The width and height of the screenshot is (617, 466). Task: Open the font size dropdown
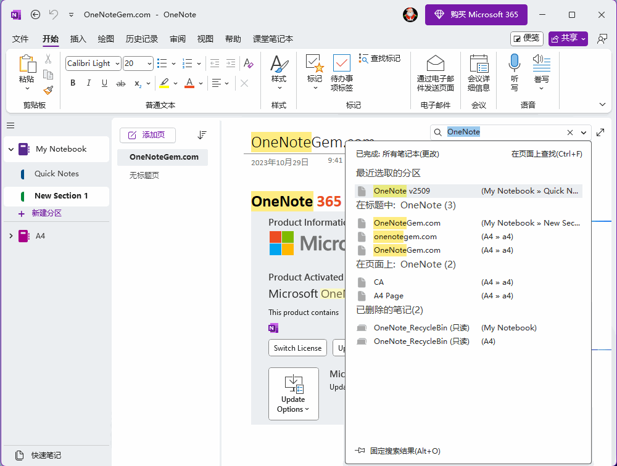[149, 63]
